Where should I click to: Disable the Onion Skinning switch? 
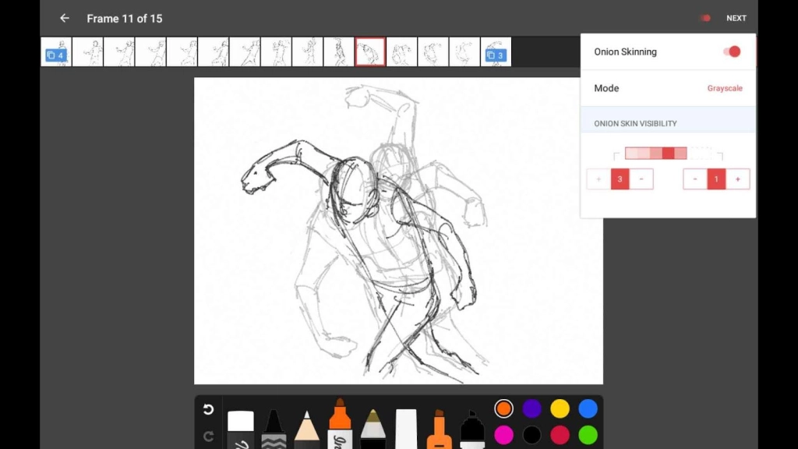[730, 51]
